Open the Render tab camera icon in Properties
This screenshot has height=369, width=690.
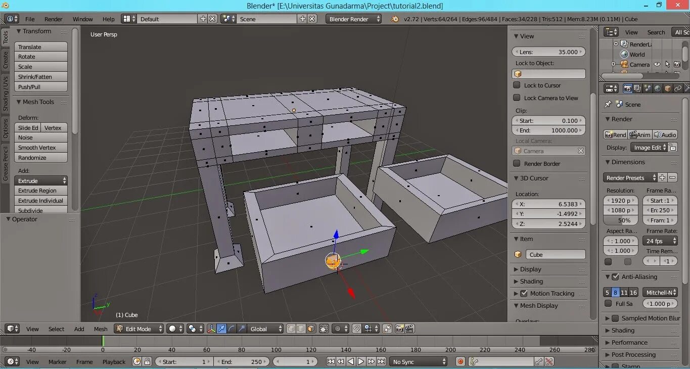coord(627,88)
